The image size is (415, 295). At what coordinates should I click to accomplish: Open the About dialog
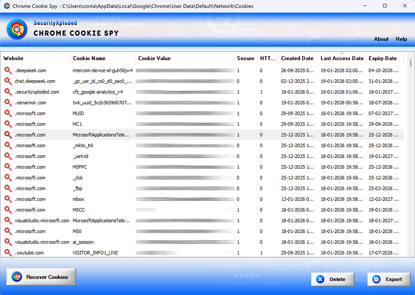coord(381,39)
